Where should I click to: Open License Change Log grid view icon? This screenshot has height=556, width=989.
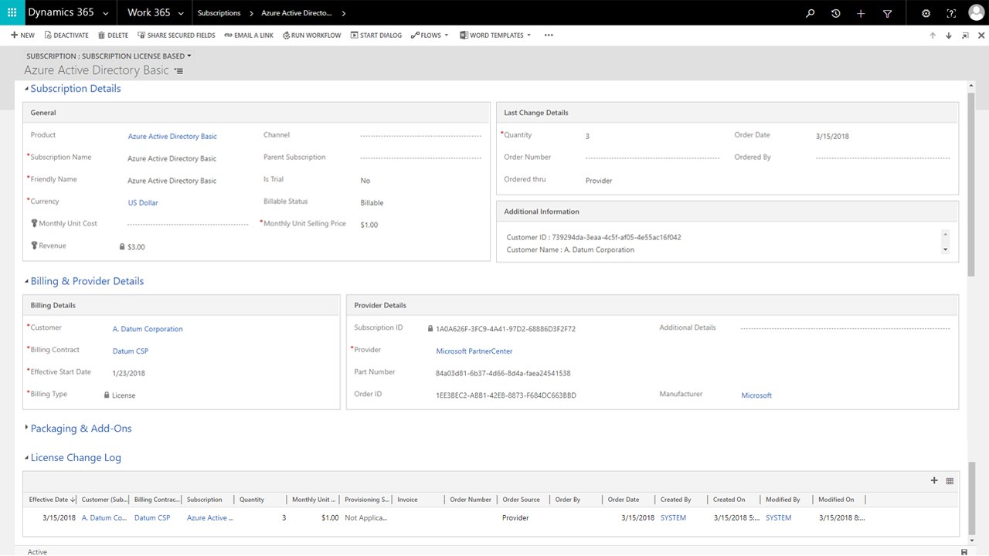(950, 480)
